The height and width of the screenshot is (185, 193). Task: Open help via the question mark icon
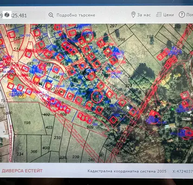coord(182,15)
